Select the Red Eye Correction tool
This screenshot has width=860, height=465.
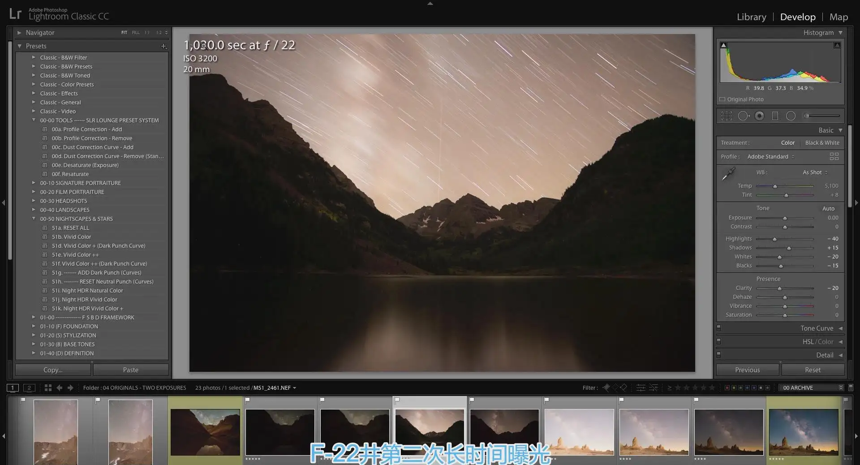point(759,116)
